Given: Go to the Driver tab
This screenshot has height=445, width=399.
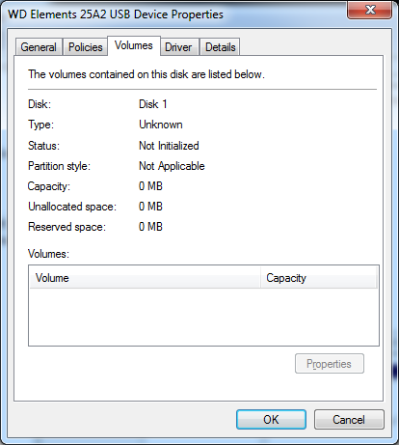Looking at the screenshot, I should 178,47.
